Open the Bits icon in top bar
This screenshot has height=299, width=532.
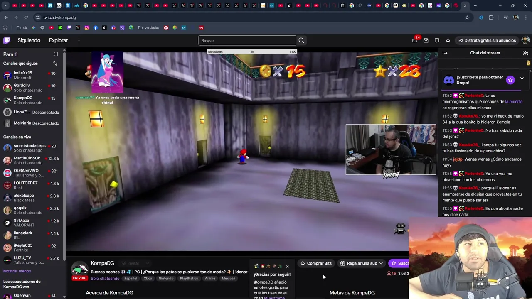[x=448, y=40]
